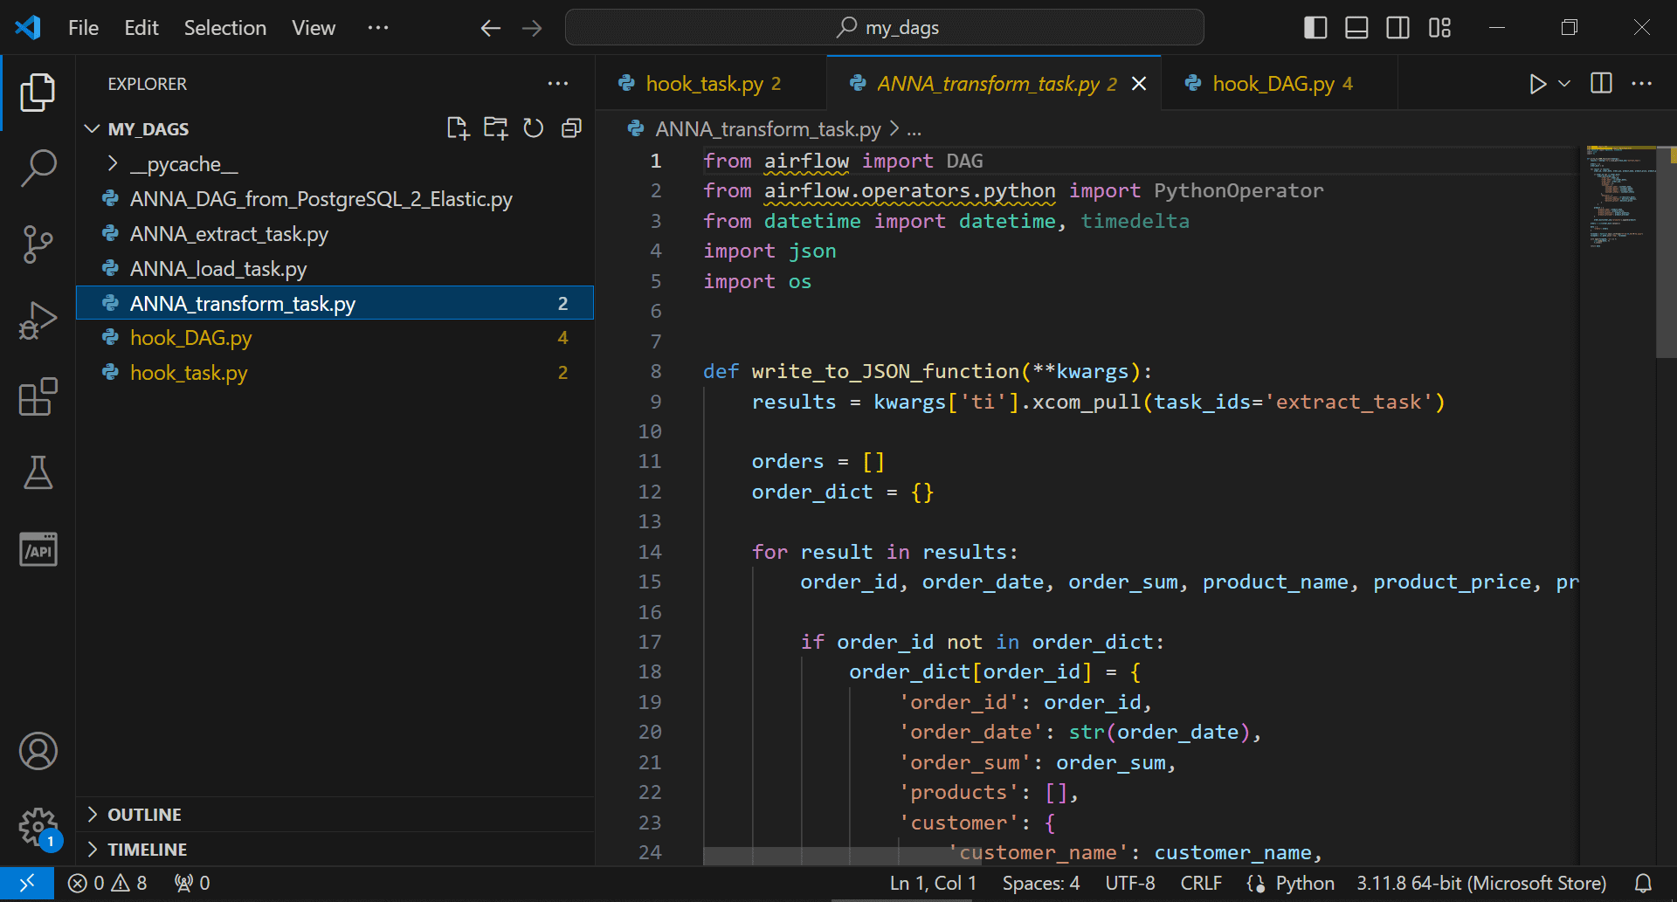Click the my_dags command center search box
This screenshot has height=902, width=1677.
[884, 28]
